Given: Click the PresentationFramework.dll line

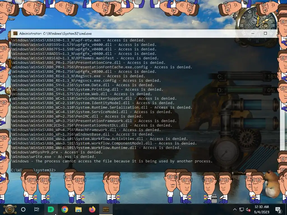Looking at the screenshot, I should (94, 121).
